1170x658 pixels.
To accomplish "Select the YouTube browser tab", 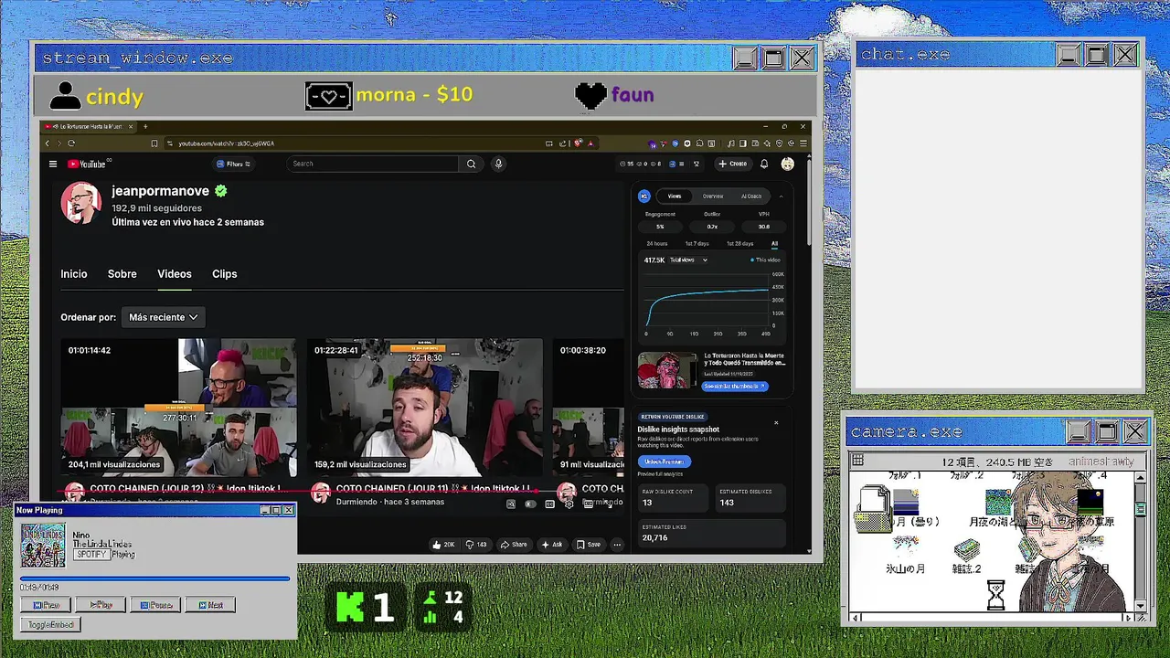I will [x=89, y=126].
